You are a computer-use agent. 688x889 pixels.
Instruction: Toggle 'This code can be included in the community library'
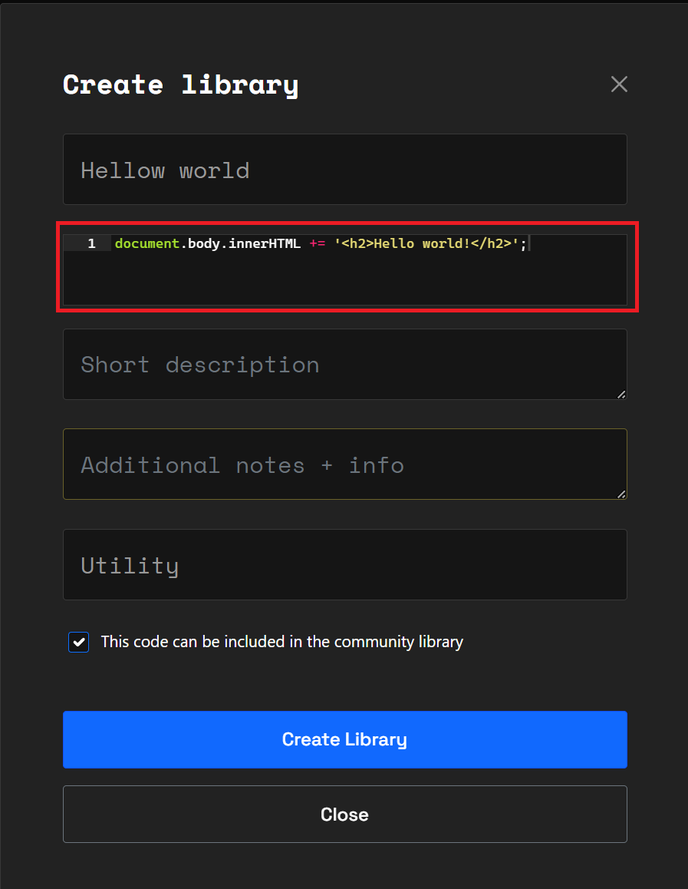tap(78, 642)
